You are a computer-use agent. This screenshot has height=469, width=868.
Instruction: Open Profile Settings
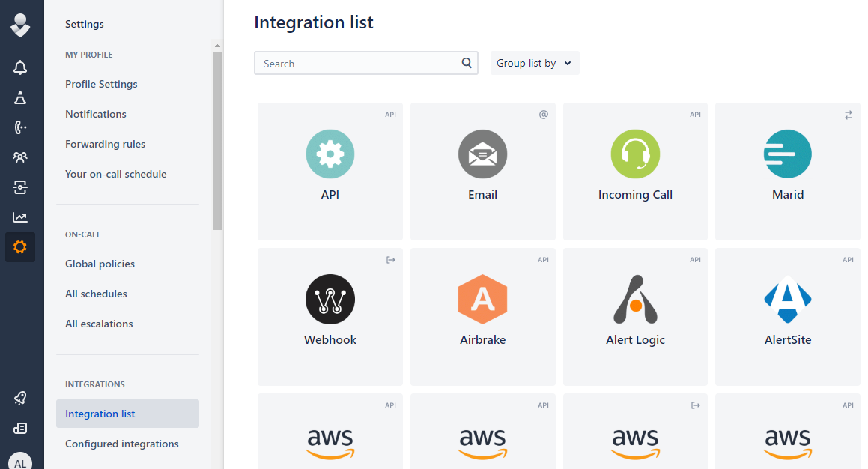point(101,84)
